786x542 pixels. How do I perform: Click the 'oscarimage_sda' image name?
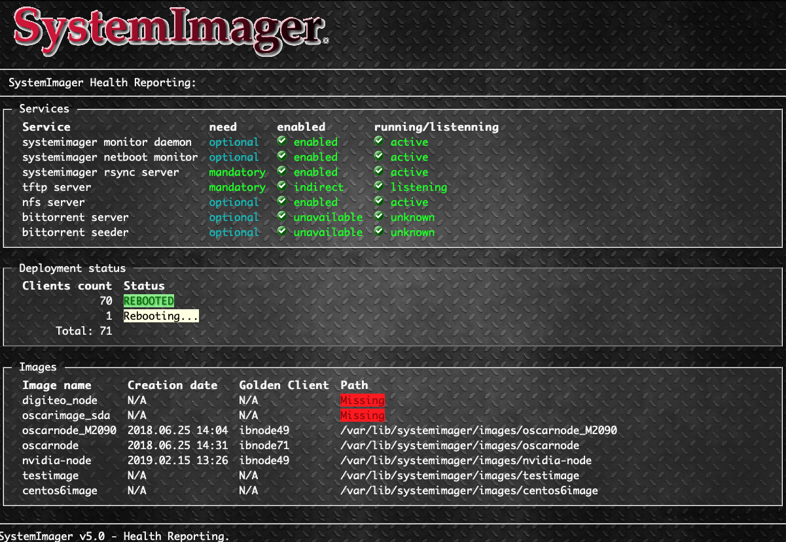pyautogui.click(x=66, y=415)
